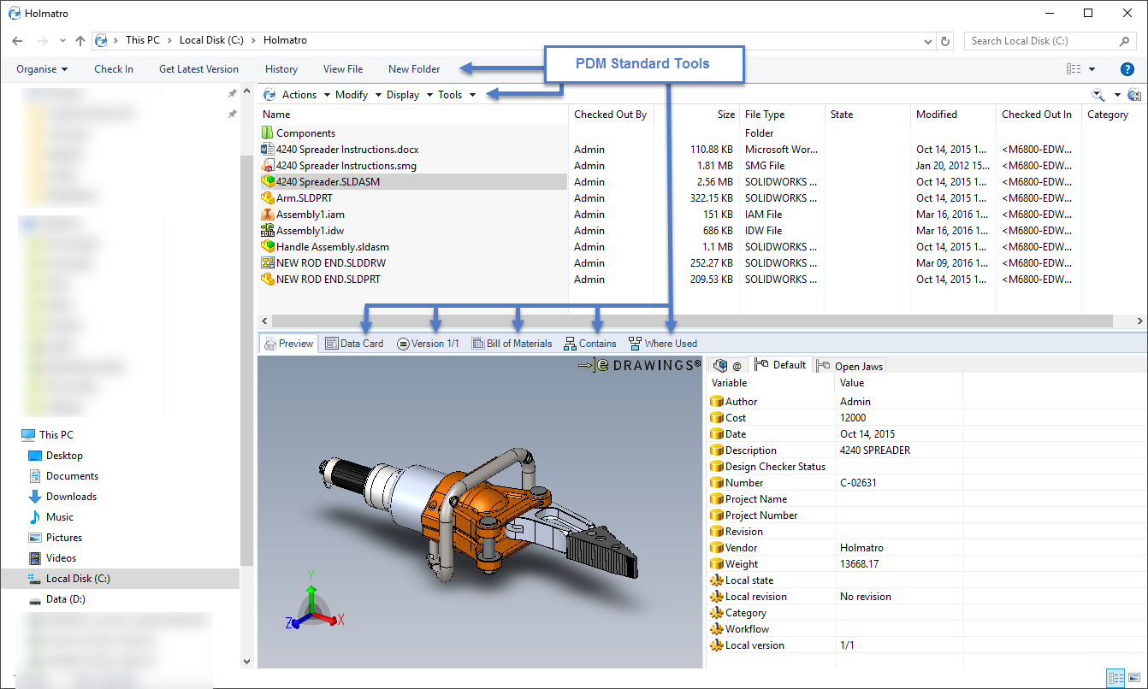Click the Assembly1.idw drawing icon

tap(268, 230)
